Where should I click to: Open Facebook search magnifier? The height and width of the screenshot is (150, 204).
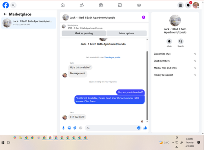coord(13,5)
